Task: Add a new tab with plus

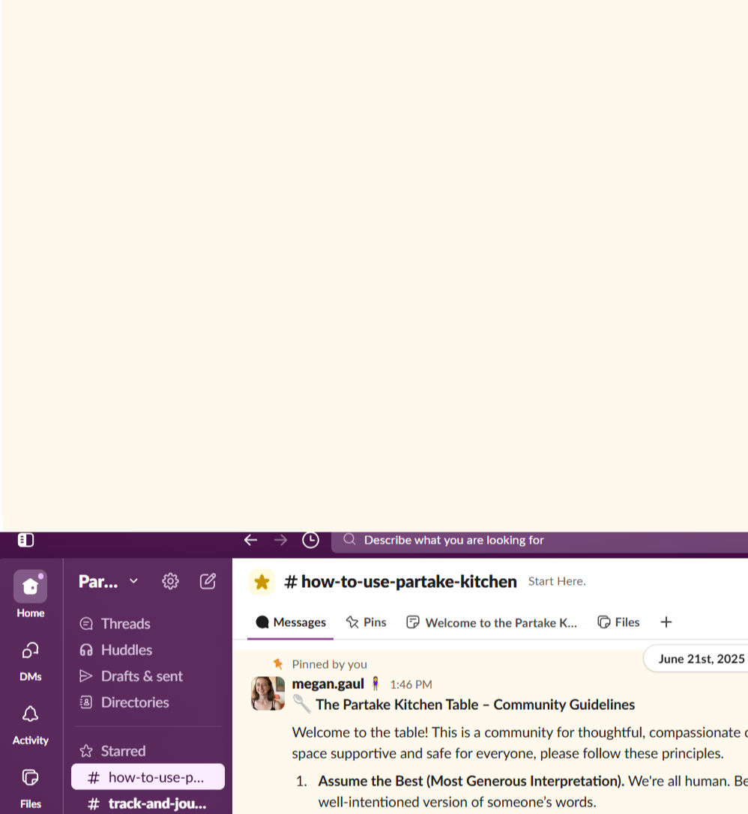Action: pos(666,622)
